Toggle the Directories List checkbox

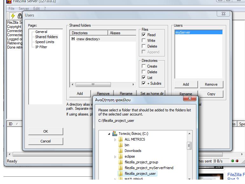click(144, 77)
